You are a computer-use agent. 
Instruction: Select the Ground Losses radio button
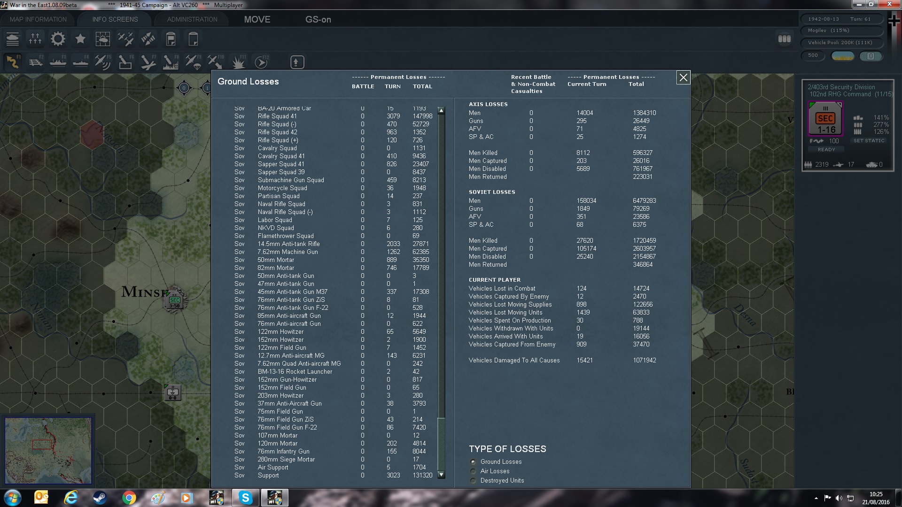pyautogui.click(x=473, y=461)
